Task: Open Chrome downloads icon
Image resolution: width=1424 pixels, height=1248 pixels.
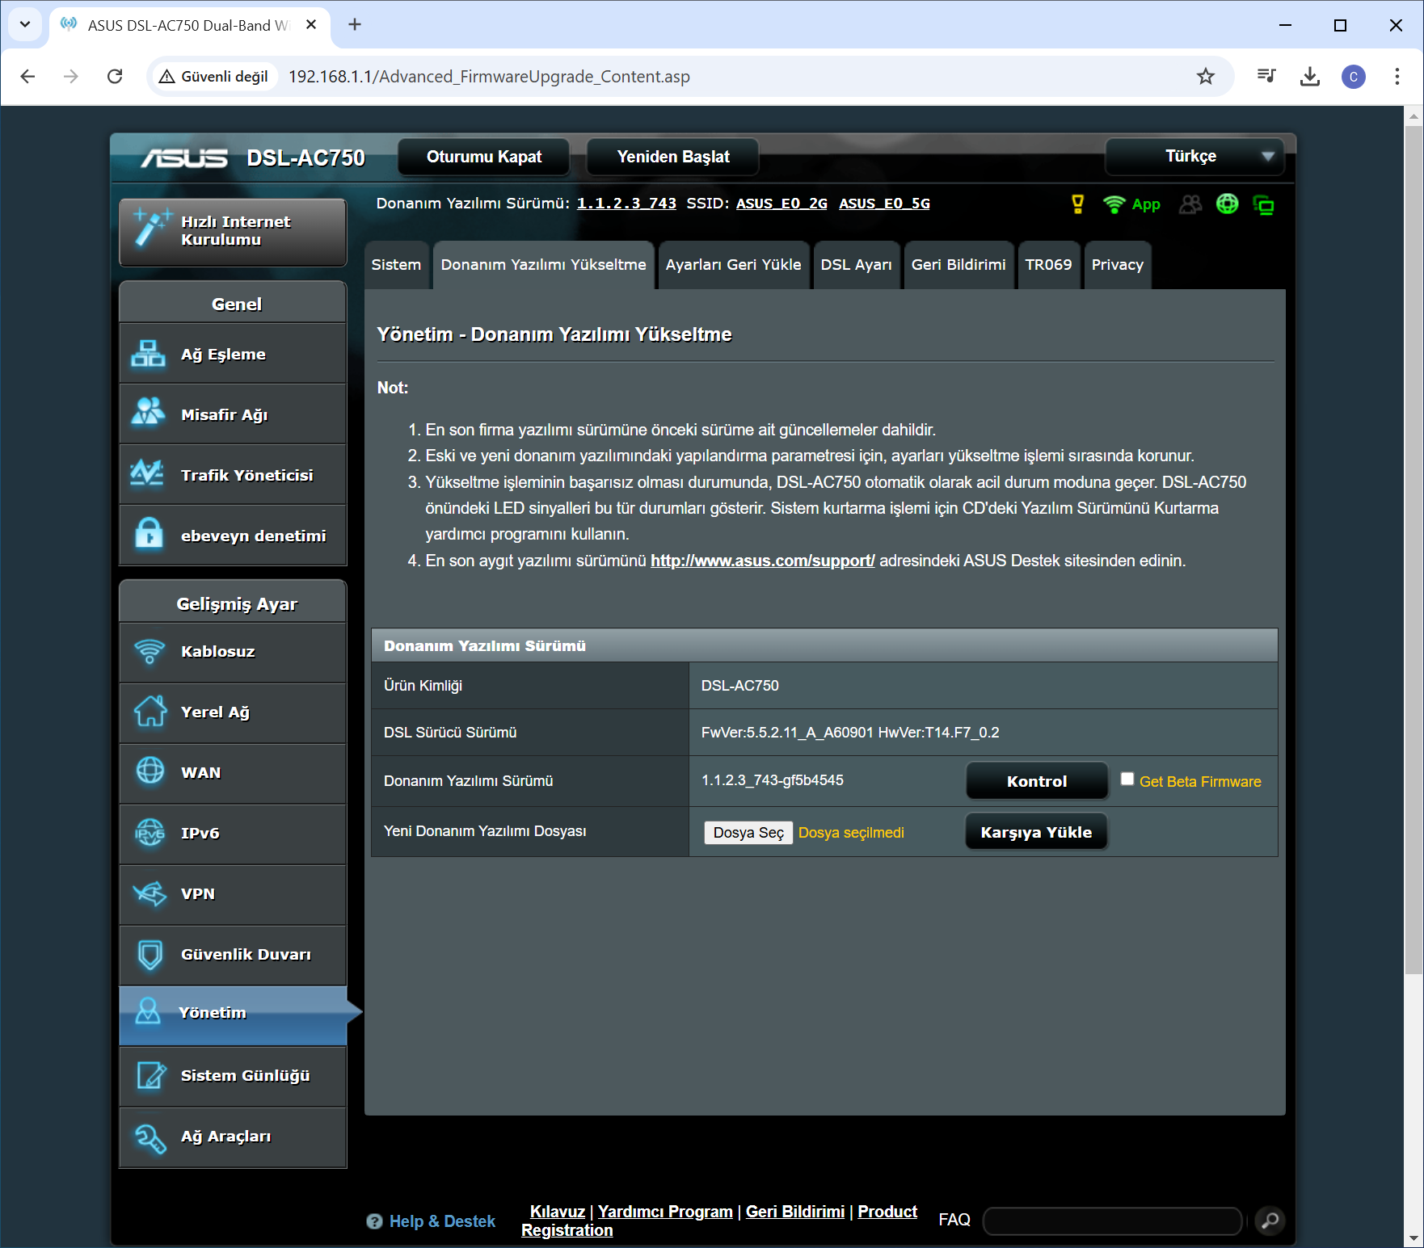Action: tap(1310, 77)
